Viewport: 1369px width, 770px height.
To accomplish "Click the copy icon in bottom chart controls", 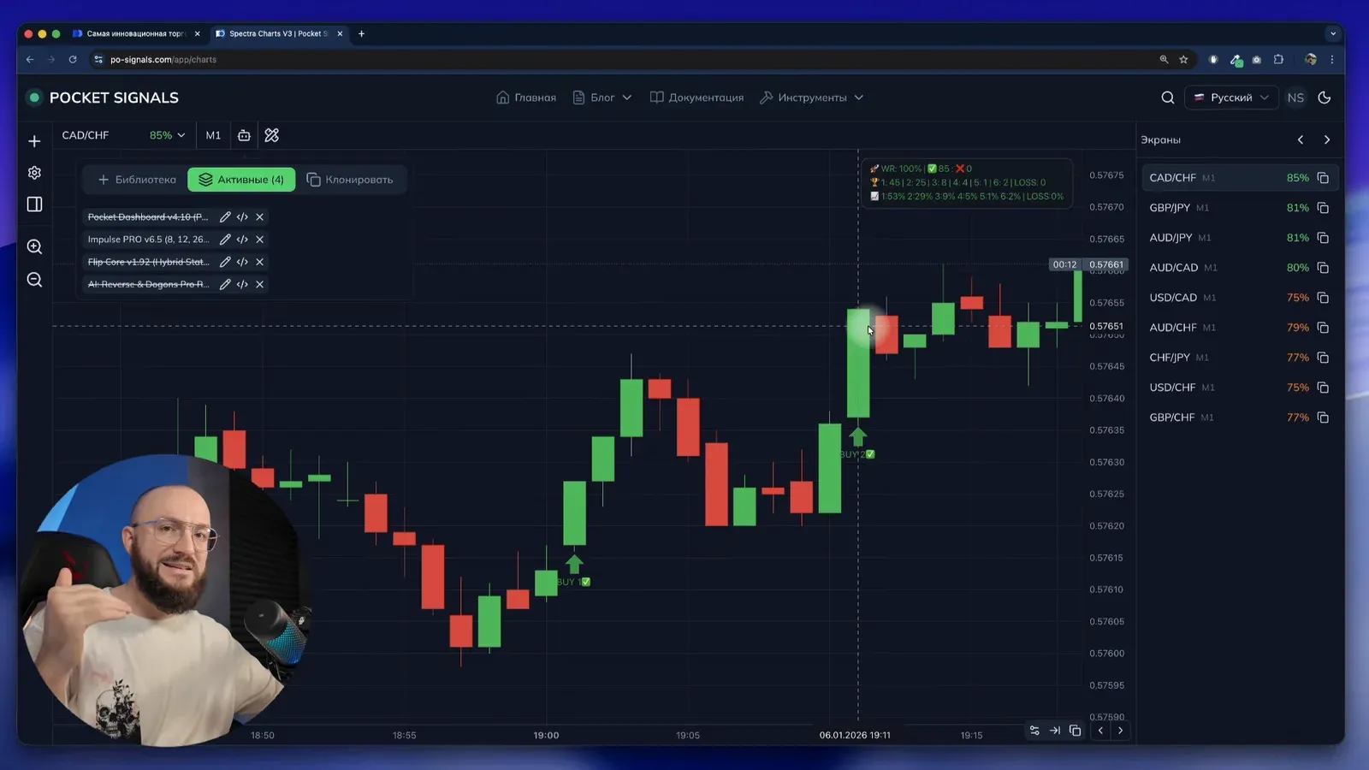I will (x=1076, y=731).
